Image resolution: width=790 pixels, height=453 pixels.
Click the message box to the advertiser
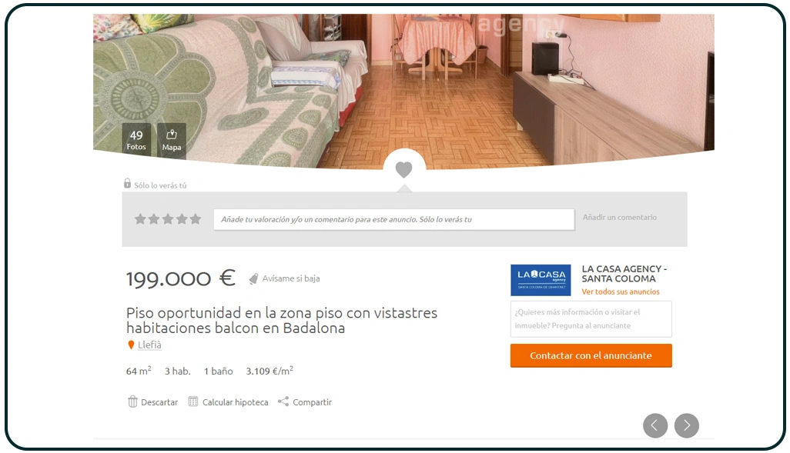[x=591, y=319]
